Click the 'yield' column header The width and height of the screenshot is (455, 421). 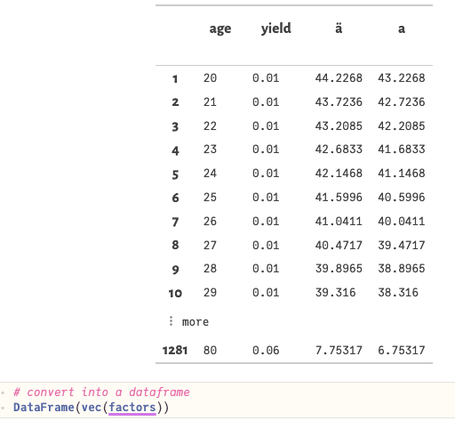276,28
